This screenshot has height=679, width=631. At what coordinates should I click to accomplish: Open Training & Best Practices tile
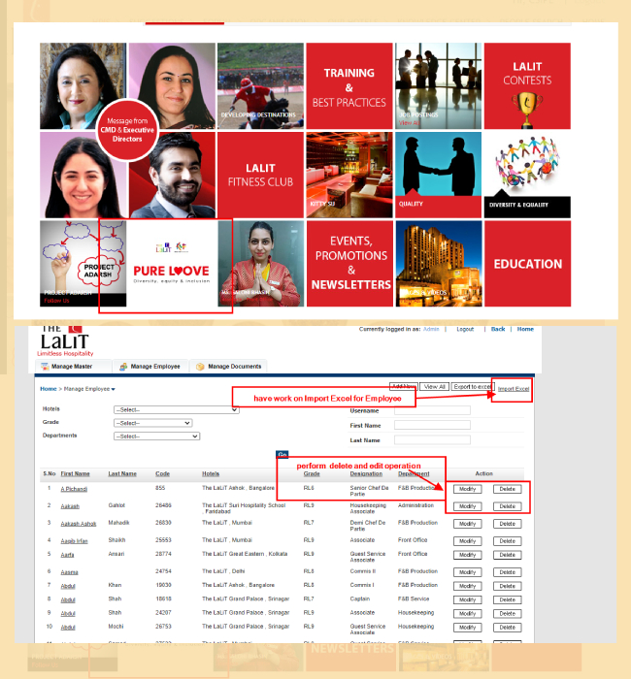349,85
